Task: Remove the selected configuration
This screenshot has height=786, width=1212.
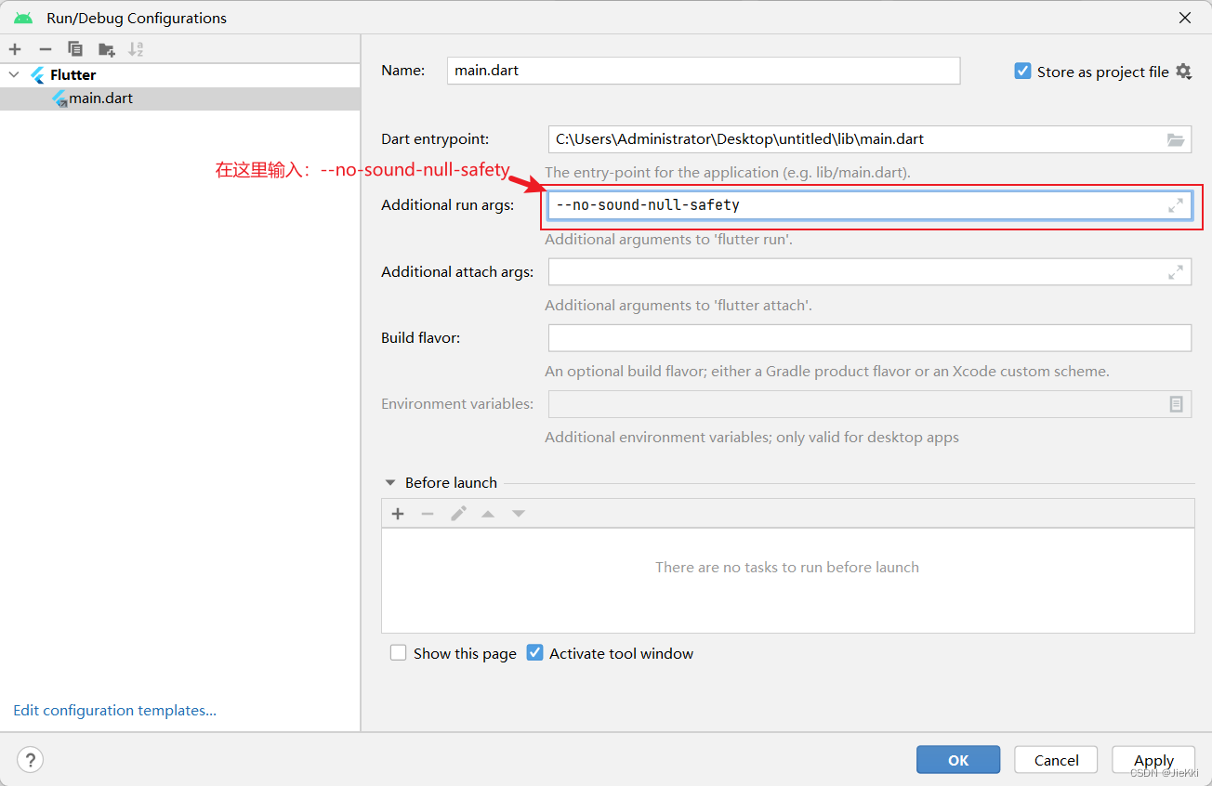Action: pyautogui.click(x=45, y=49)
